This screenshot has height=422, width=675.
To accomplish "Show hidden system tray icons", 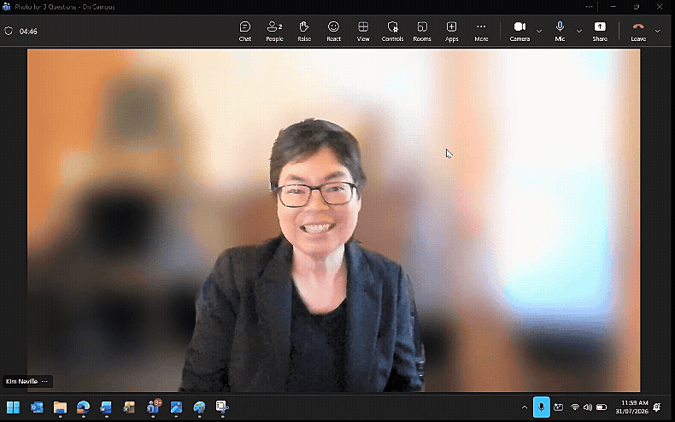I will [x=525, y=407].
